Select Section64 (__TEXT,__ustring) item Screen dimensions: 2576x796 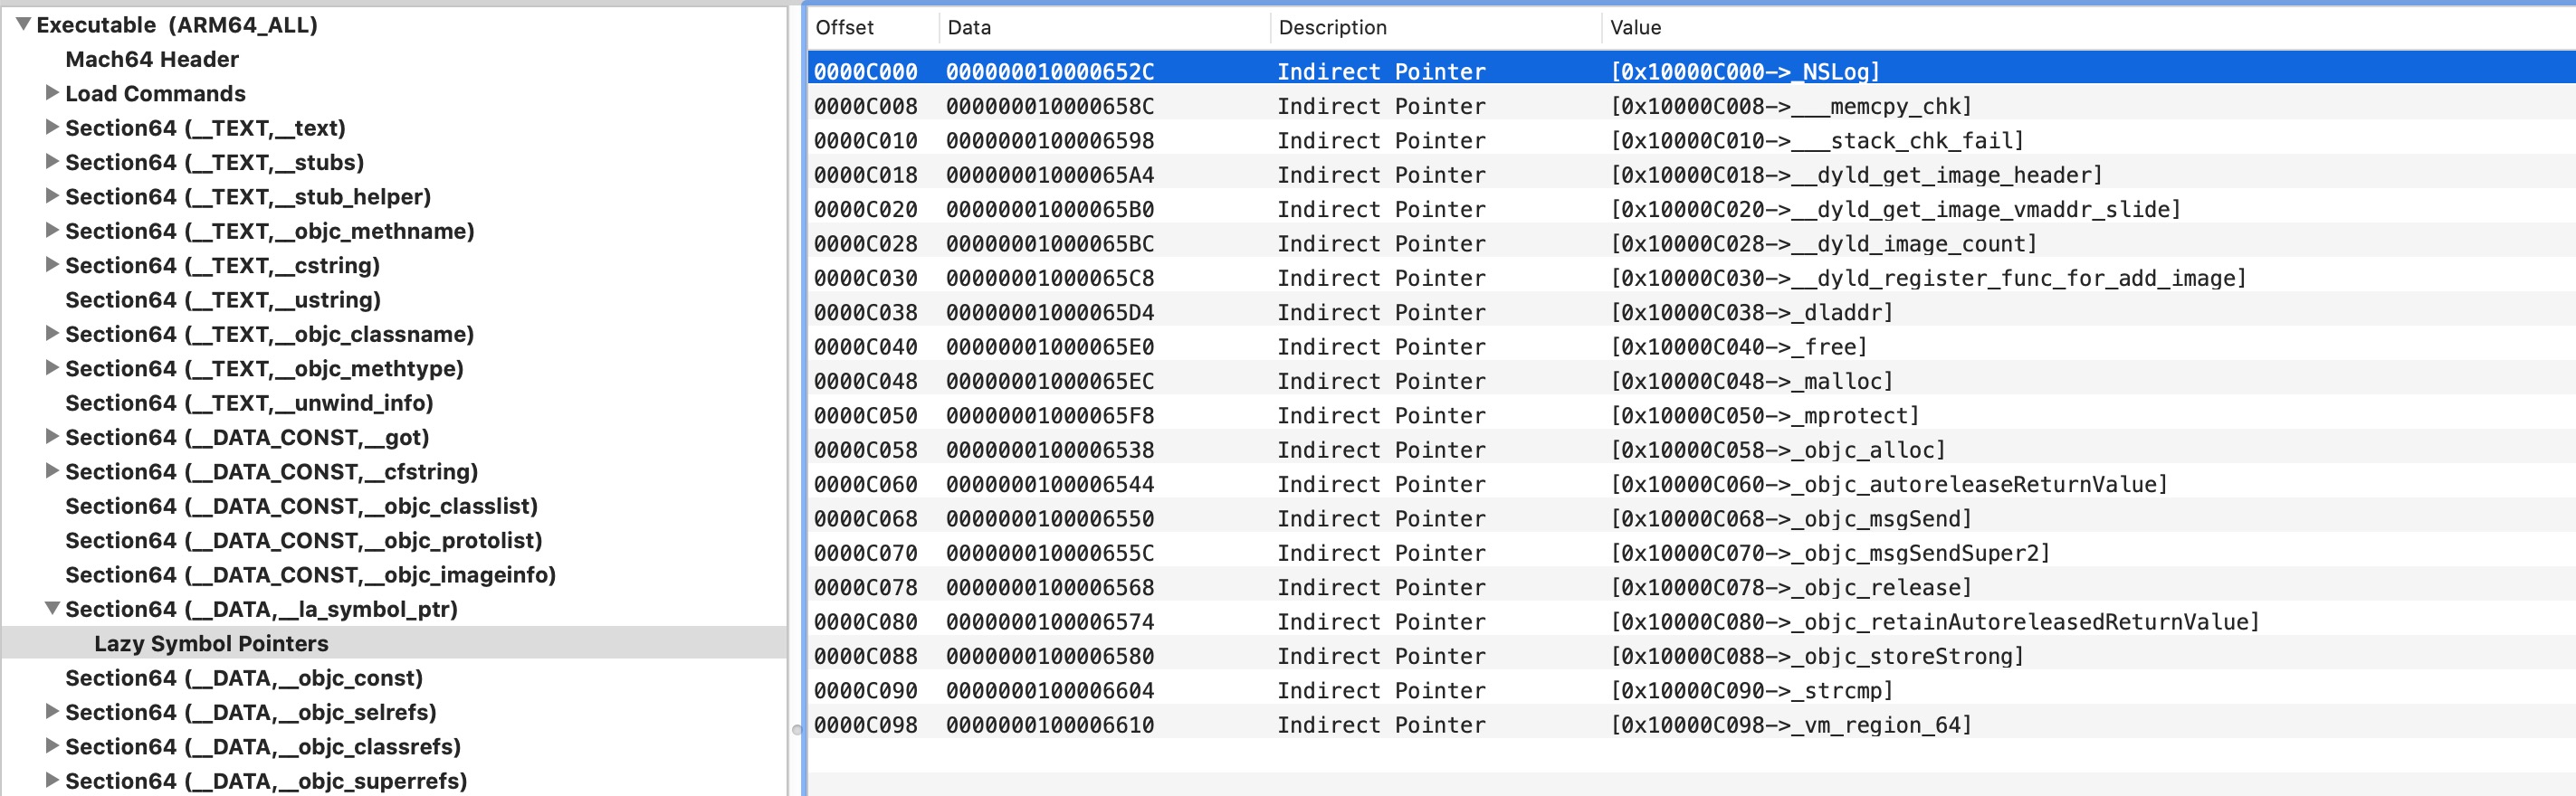223,299
